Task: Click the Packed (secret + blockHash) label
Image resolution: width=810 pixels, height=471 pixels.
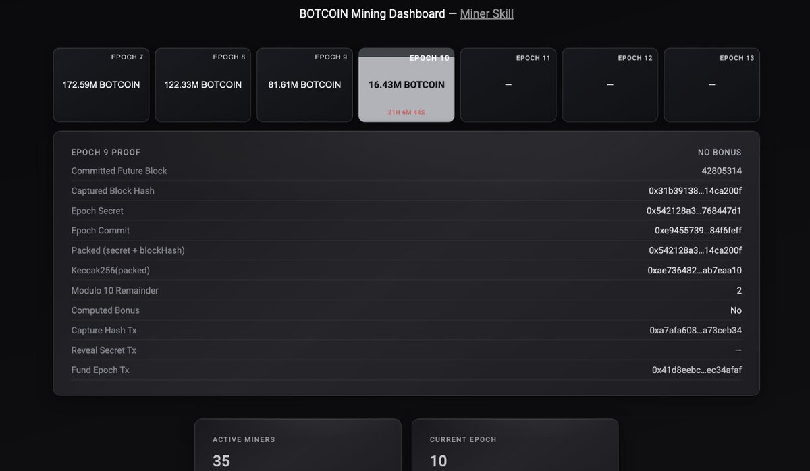Action: point(128,250)
